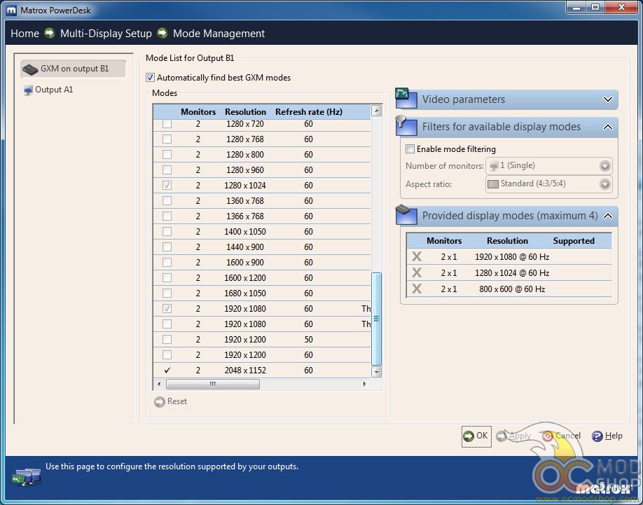643x505 pixels.
Task: Check the 1360 x 768 mode
Action: click(x=167, y=201)
